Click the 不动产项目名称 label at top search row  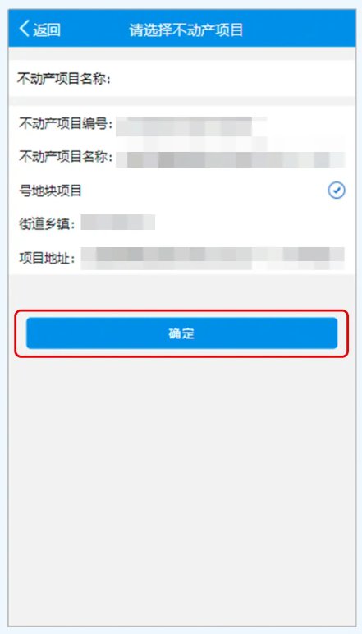pos(63,79)
